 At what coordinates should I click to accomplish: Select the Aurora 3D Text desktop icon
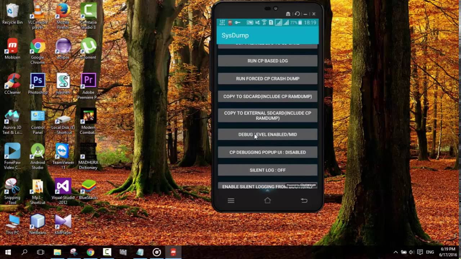(12, 122)
